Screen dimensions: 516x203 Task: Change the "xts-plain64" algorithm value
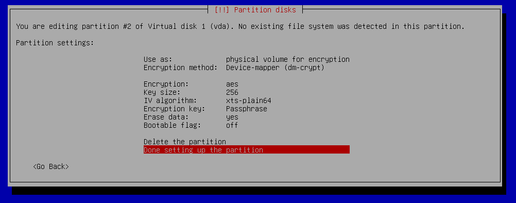(x=248, y=100)
